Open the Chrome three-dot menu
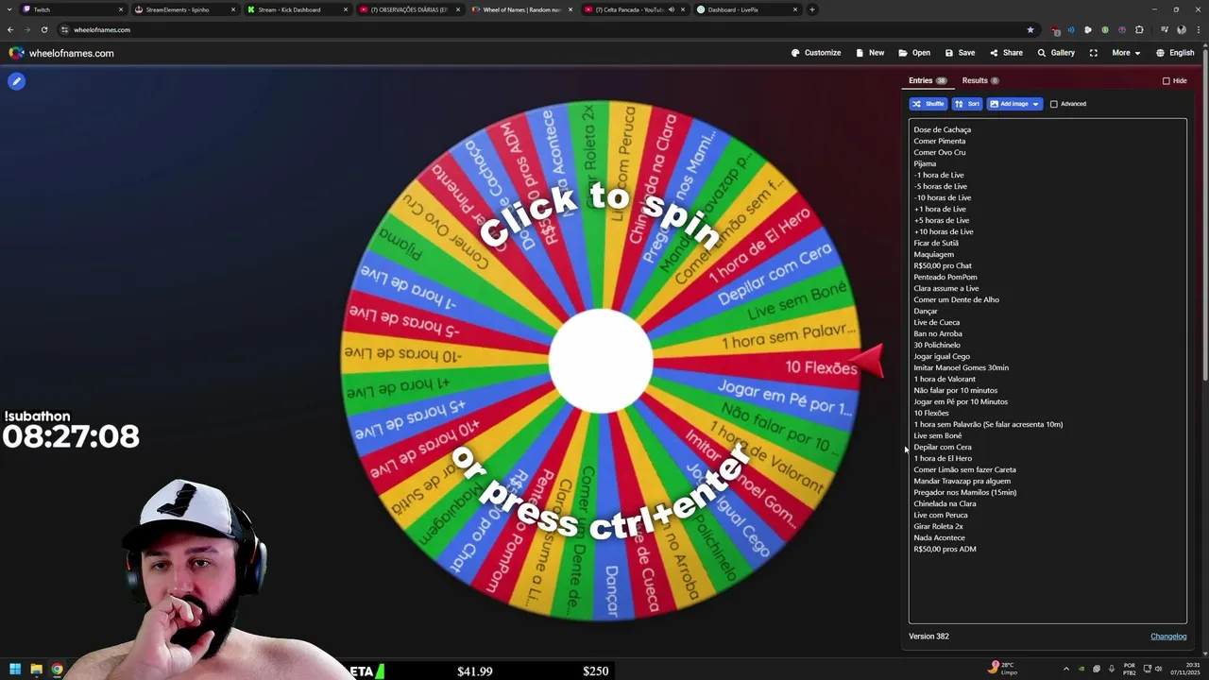 (x=1198, y=29)
